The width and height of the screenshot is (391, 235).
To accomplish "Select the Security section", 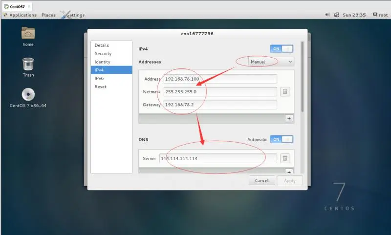I will click(111, 54).
